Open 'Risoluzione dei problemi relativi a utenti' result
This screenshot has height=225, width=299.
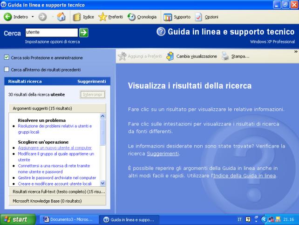(55, 129)
